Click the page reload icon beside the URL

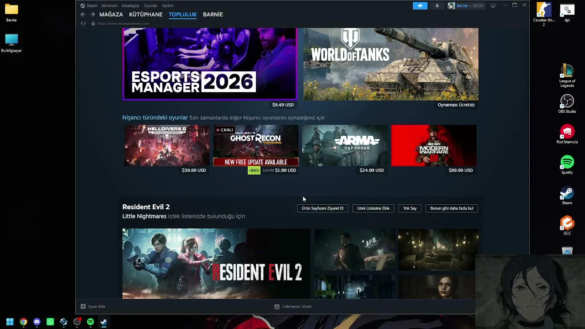83,23
